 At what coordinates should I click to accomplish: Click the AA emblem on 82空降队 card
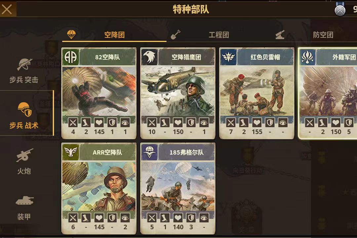tap(71, 57)
